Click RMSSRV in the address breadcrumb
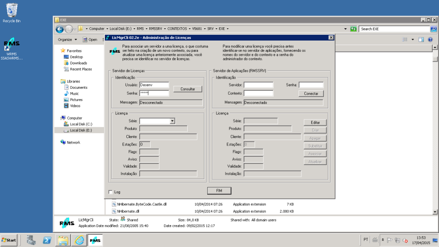 (156, 29)
